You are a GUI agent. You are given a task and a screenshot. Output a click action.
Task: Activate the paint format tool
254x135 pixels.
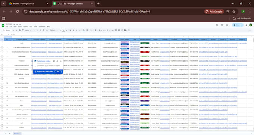click(x=23, y=30)
